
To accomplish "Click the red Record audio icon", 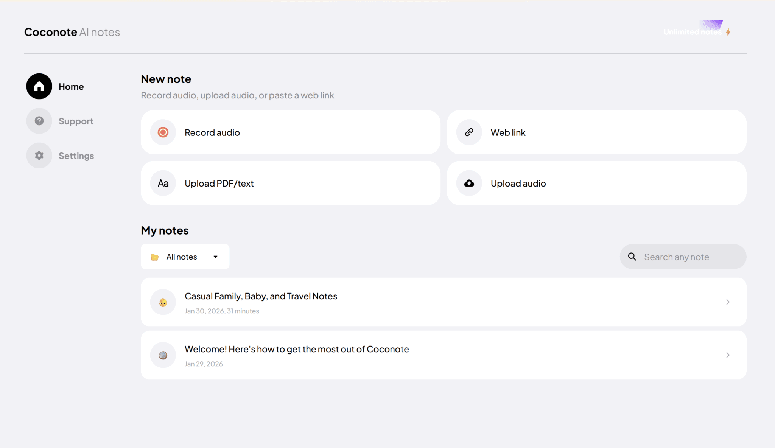I will tap(163, 132).
